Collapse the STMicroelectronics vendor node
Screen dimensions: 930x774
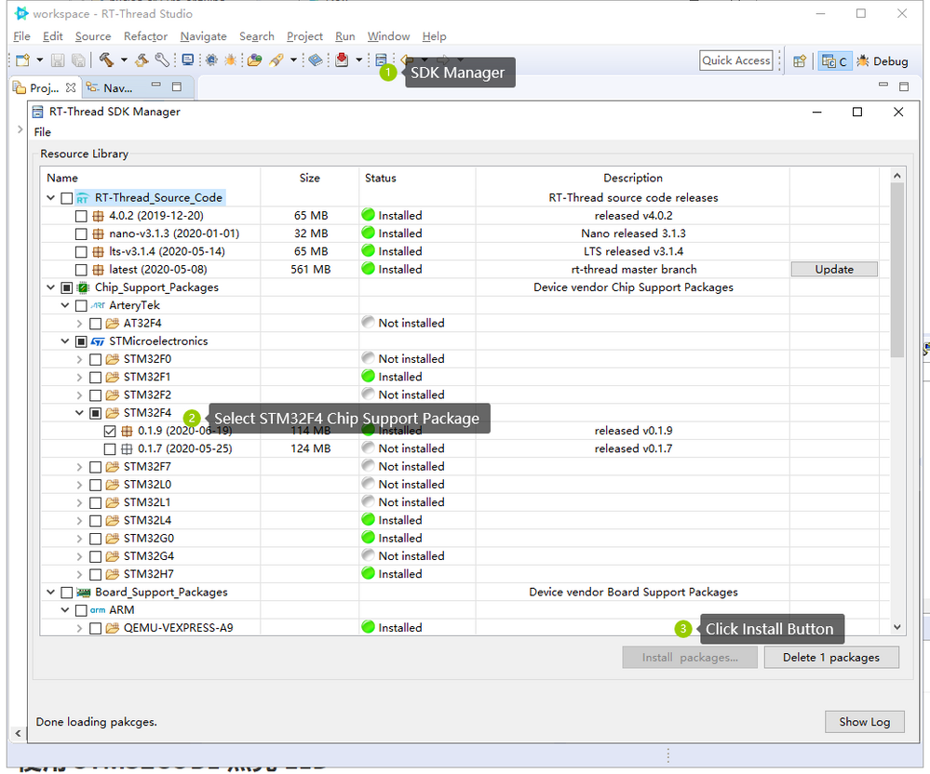(x=65, y=341)
